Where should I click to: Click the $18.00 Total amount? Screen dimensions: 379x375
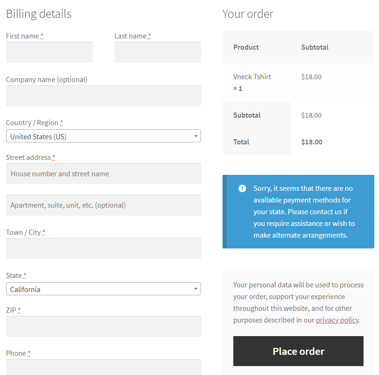(x=311, y=142)
